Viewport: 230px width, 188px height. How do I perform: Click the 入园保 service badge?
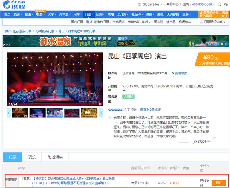click(x=128, y=97)
